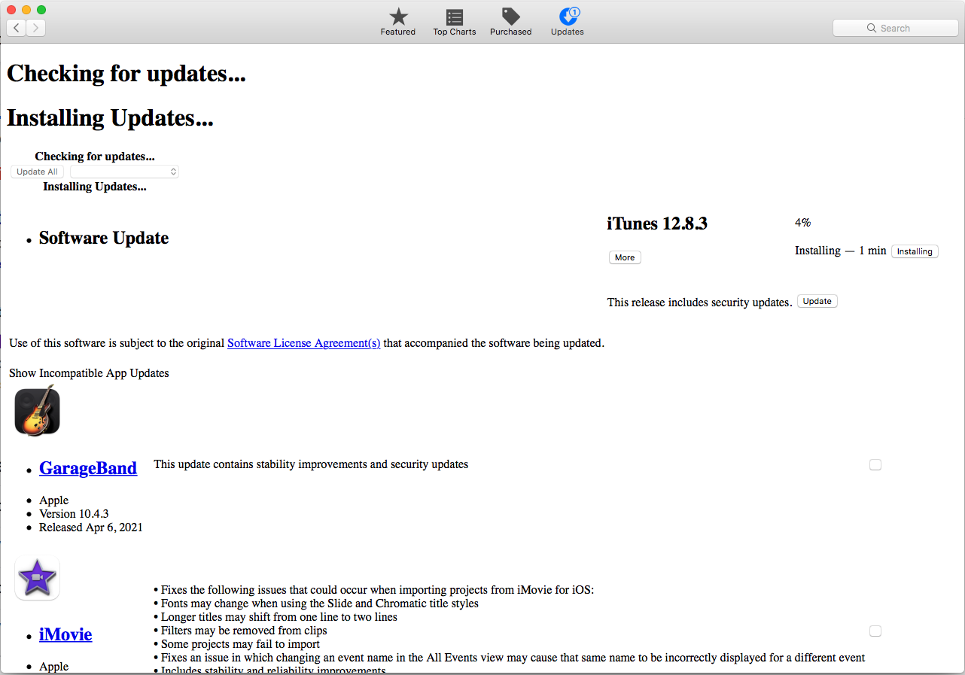This screenshot has height=675, width=965.
Task: Click Show Incompatible App Updates
Action: coord(89,373)
